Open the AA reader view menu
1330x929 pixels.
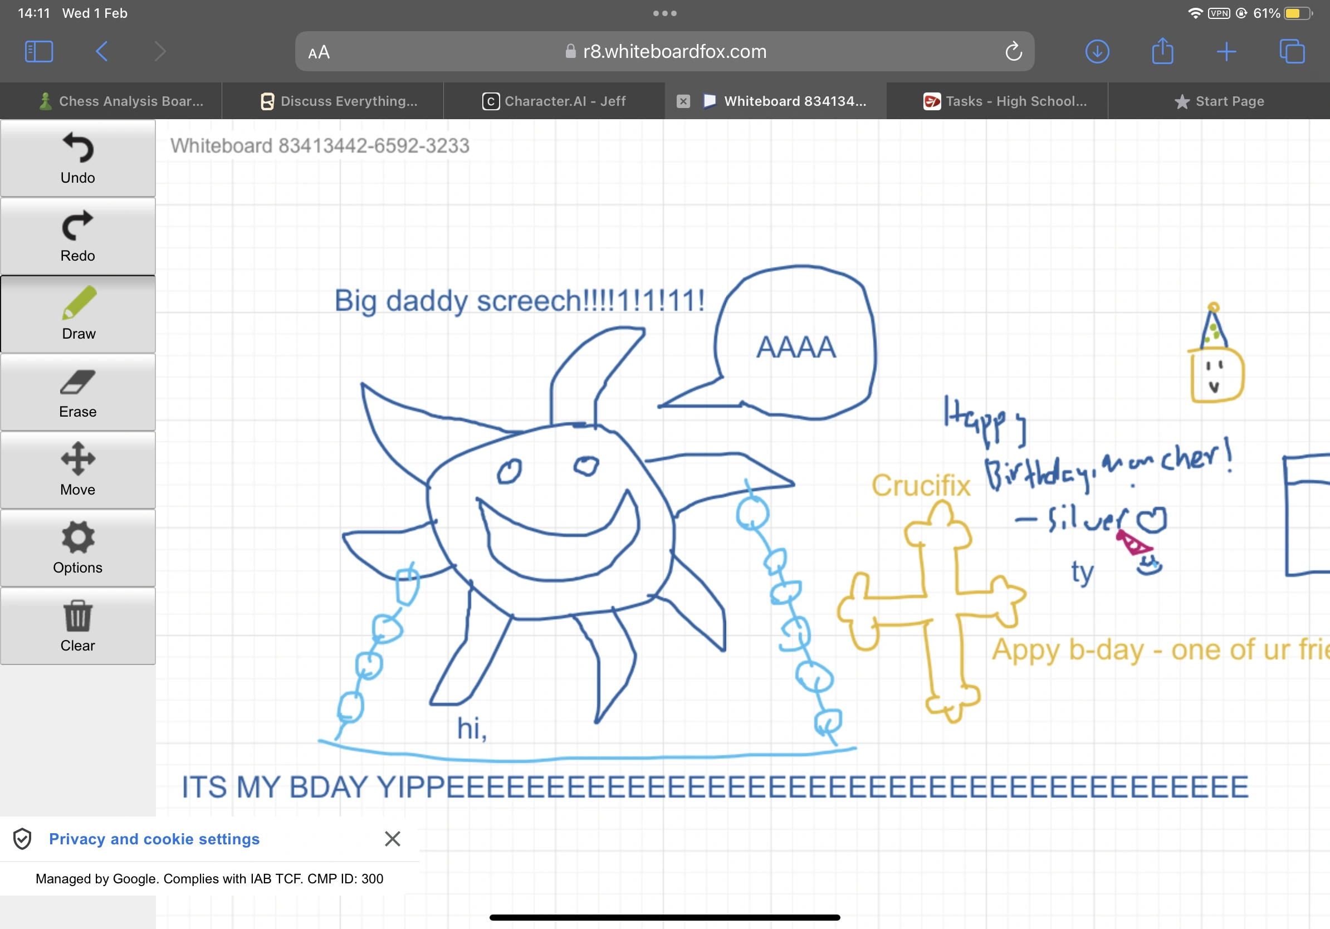click(x=319, y=52)
